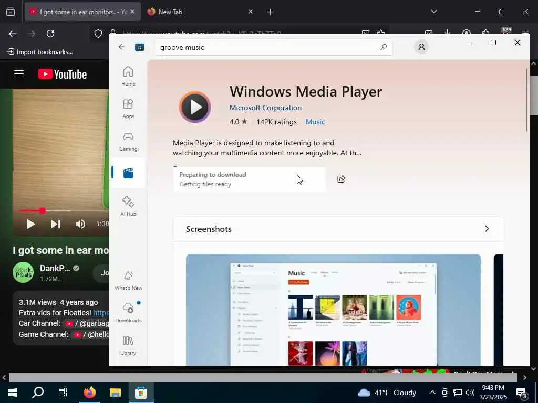The height and width of the screenshot is (403, 538).
Task: Open Downloads in Store sidebar
Action: (x=128, y=313)
